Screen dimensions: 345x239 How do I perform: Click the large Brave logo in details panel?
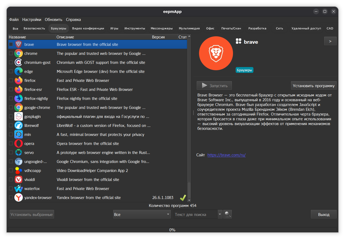[x=216, y=53]
